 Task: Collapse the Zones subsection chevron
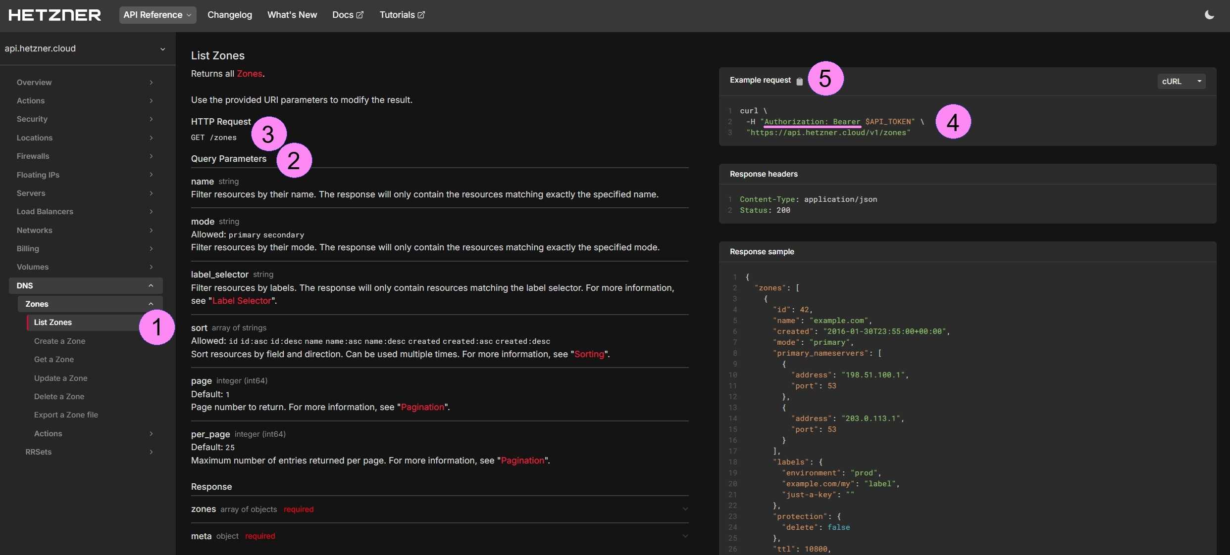click(151, 304)
